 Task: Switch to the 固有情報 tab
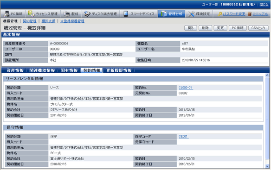pyautogui.click(x=69, y=70)
